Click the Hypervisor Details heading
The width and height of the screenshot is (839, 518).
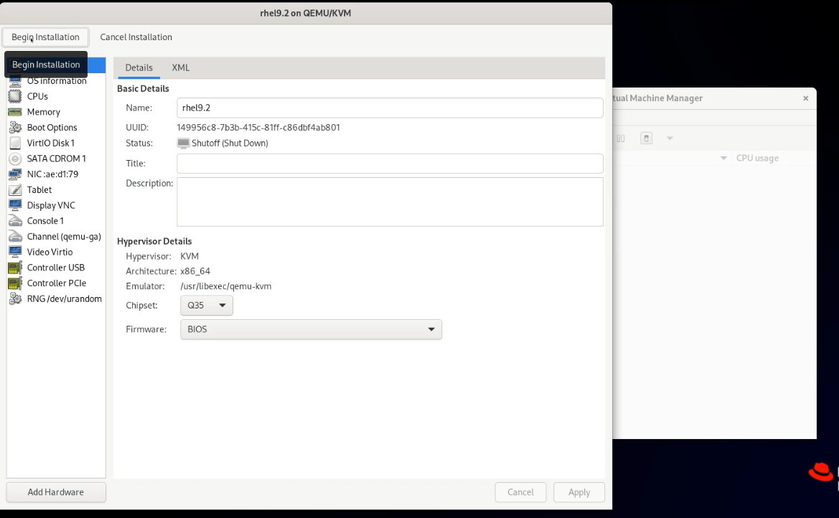tap(154, 241)
